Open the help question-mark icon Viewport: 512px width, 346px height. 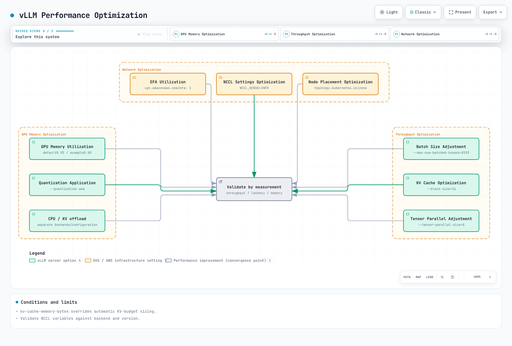click(x=452, y=277)
